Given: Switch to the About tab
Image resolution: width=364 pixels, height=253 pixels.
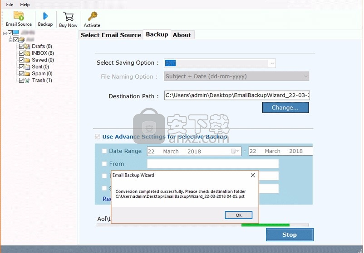Looking at the screenshot, I should [x=182, y=35].
